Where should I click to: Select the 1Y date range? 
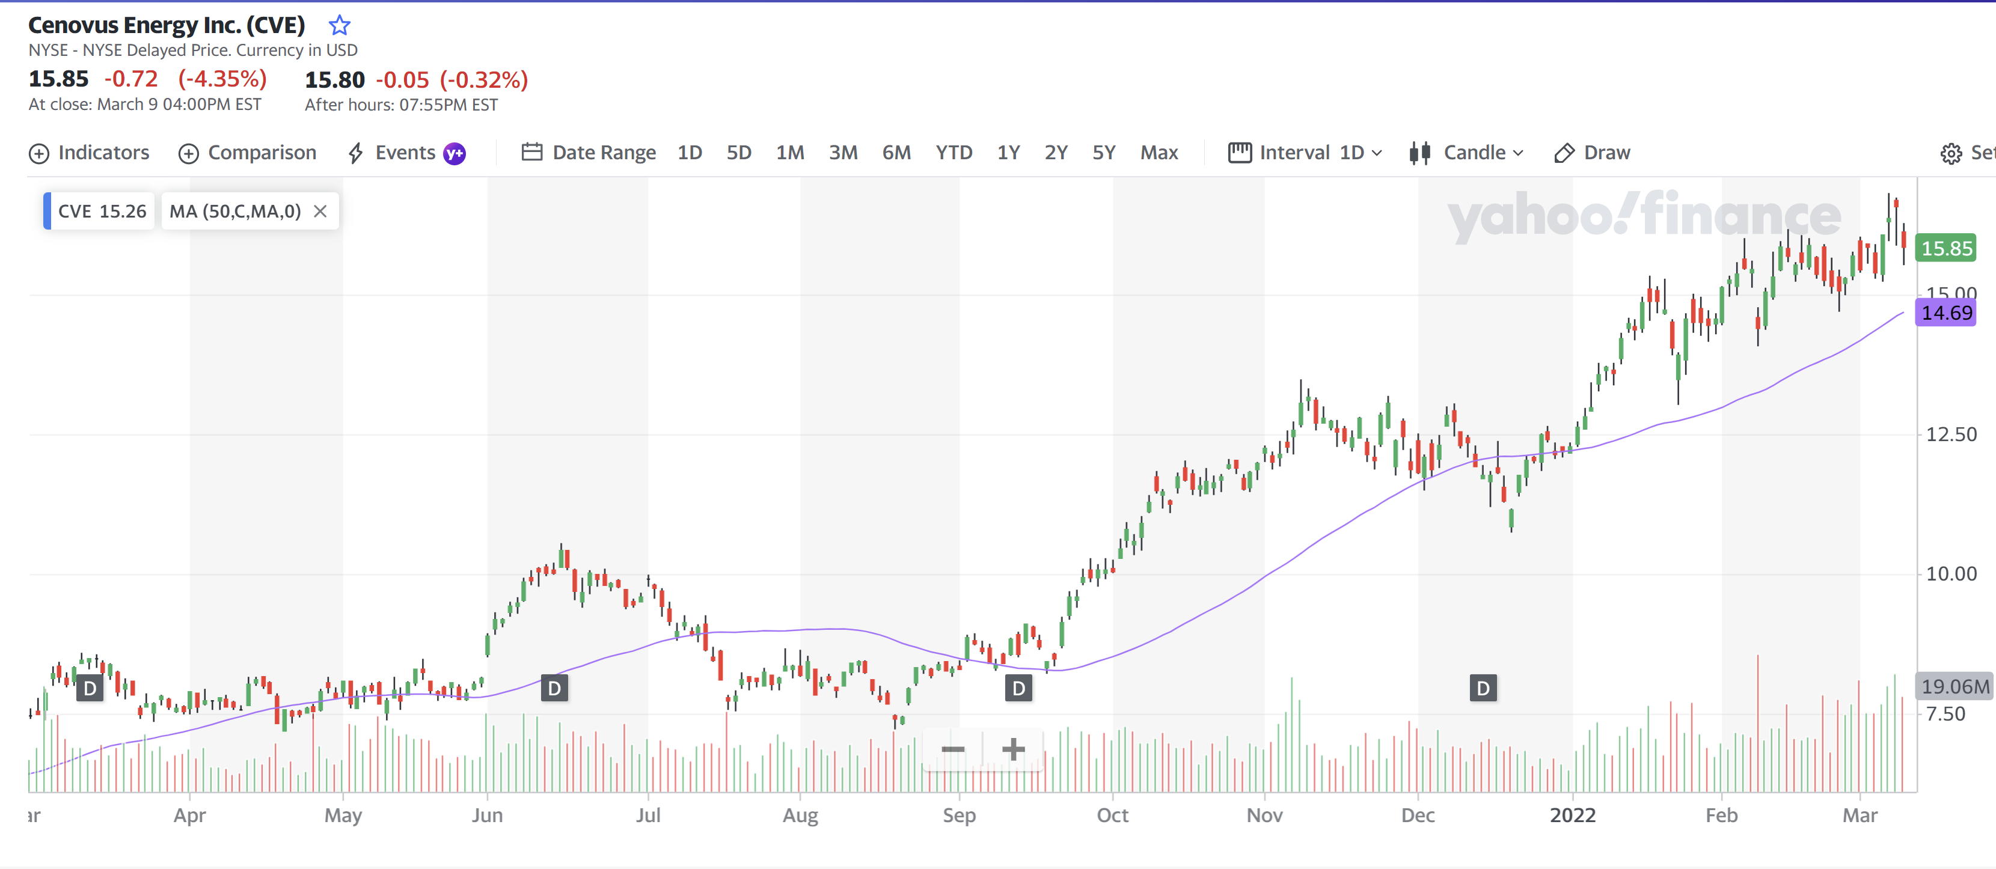click(1008, 153)
